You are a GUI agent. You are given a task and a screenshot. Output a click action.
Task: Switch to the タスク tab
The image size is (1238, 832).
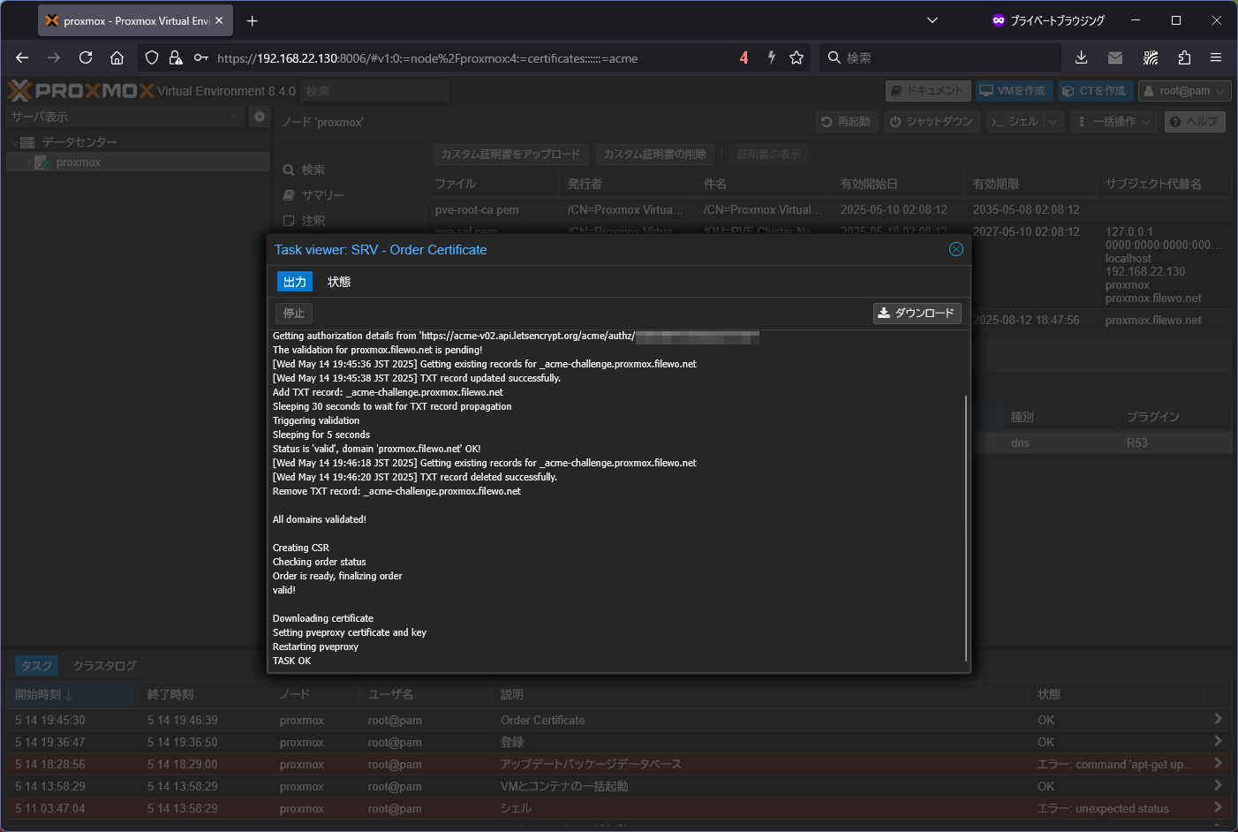36,666
